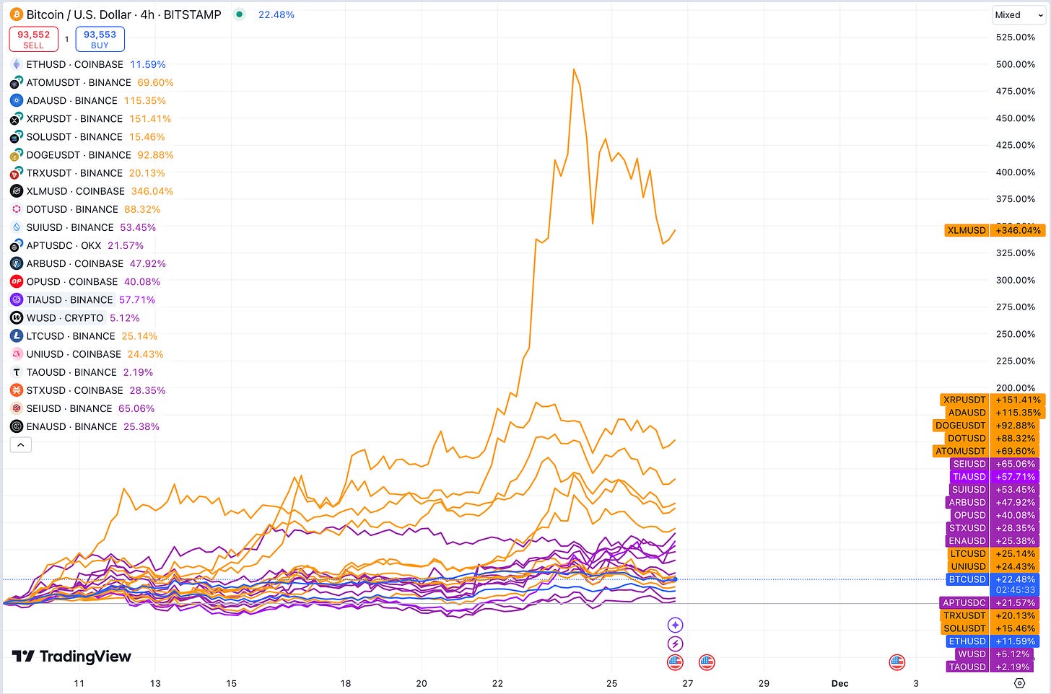The image size is (1051, 694).
Task: Click the WUSD symbol icon
Action: coord(17,317)
